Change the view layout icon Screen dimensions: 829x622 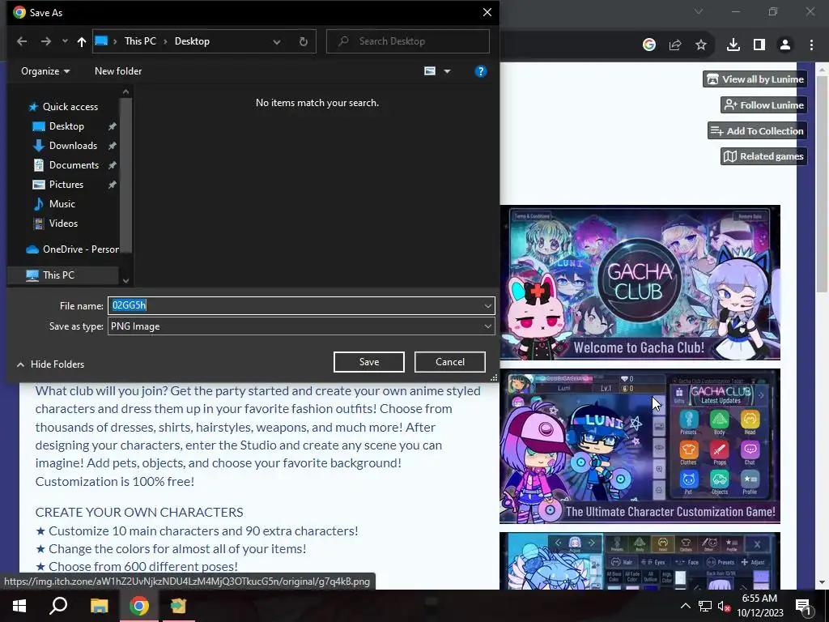click(x=430, y=71)
